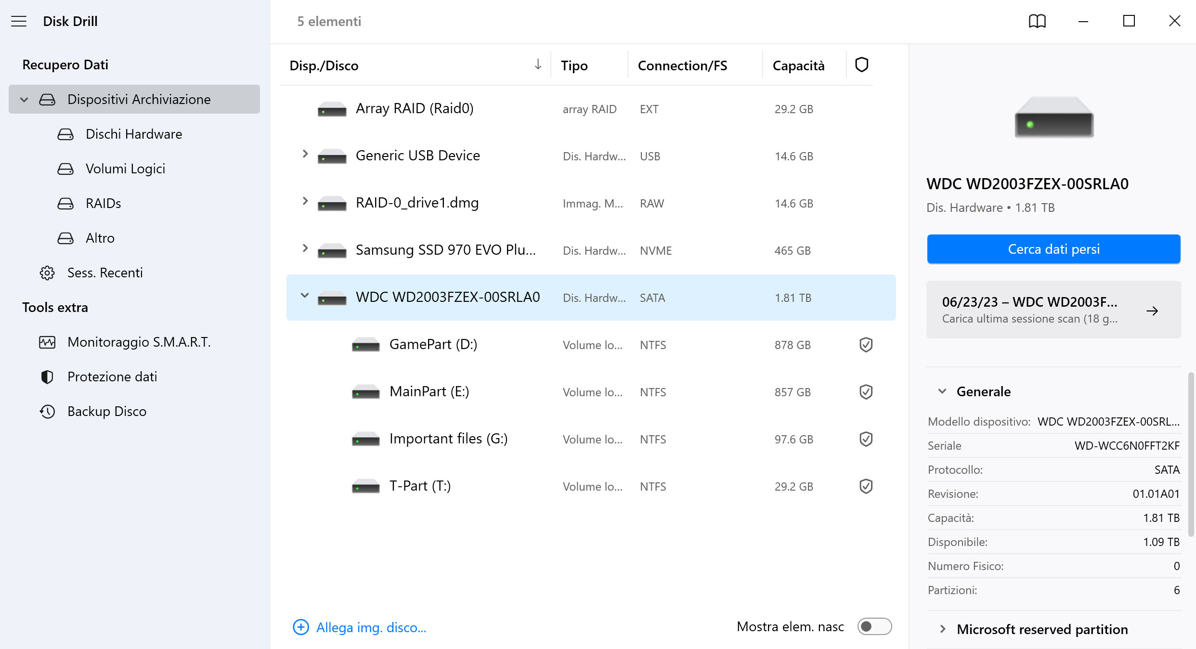
Task: Click the Generic USB Device disk icon
Action: pos(332,156)
